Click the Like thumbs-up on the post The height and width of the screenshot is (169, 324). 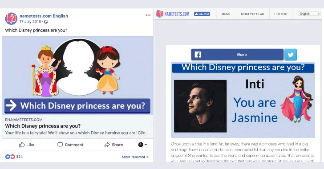tap(21, 145)
